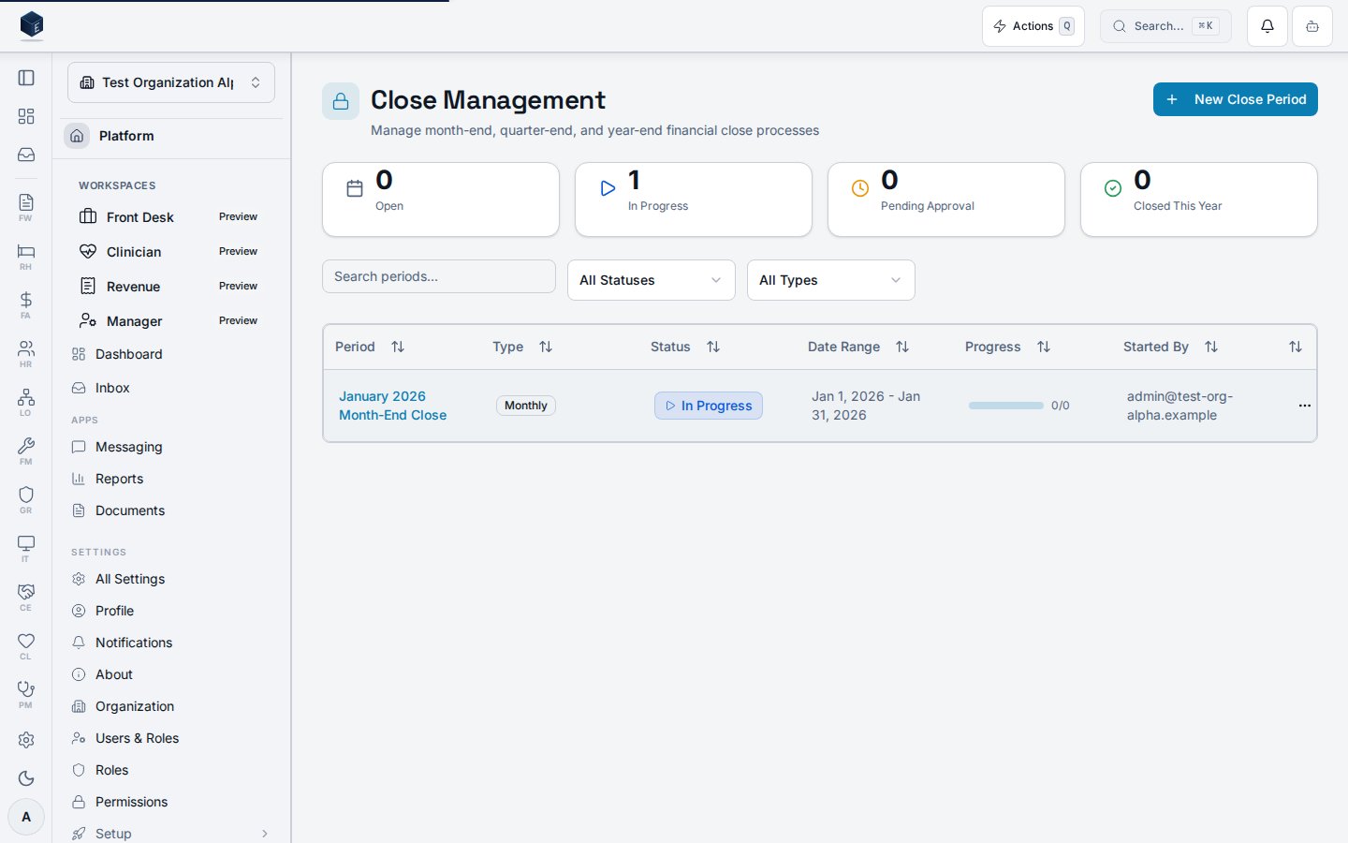The width and height of the screenshot is (1348, 843).
Task: Open the assistant bot icon in header
Action: tap(1312, 26)
